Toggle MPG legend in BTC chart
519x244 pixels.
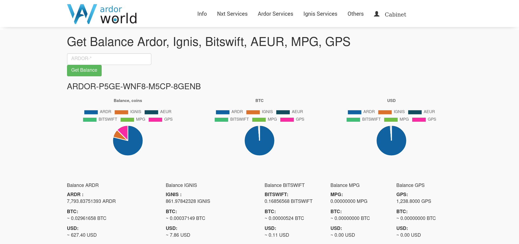(264, 119)
